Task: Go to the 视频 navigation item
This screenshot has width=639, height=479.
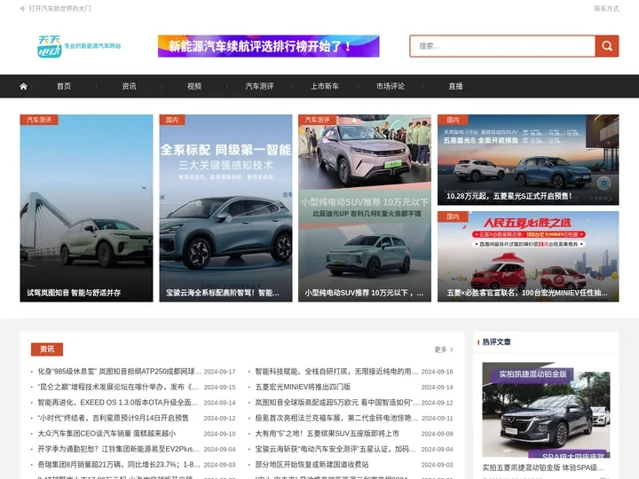Action: coord(194,86)
